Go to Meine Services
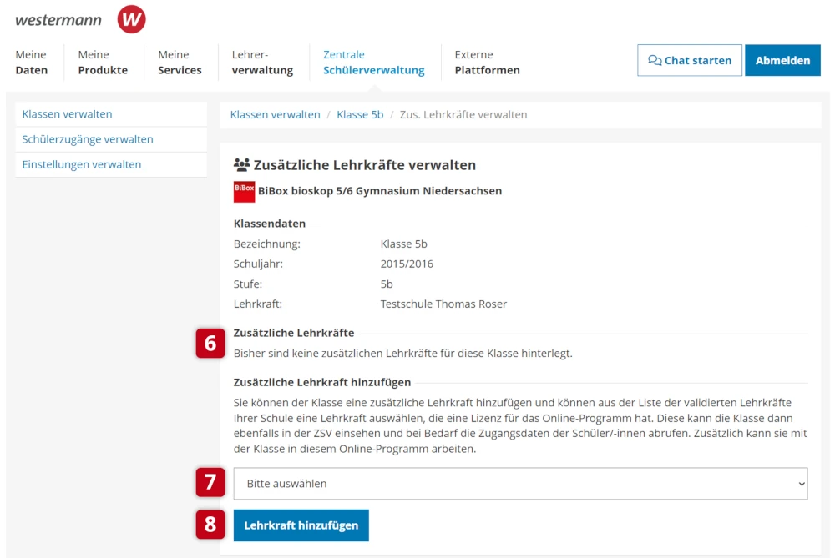This screenshot has height=558, width=835. 180,63
